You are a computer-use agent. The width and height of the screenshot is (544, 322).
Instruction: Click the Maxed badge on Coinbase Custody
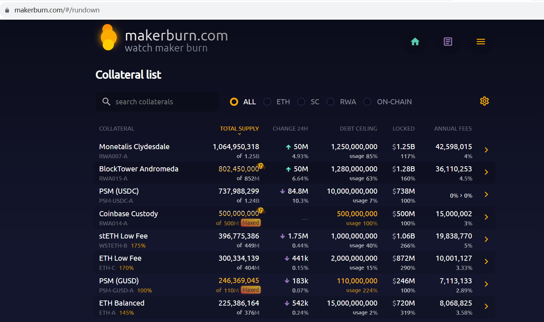click(x=251, y=223)
